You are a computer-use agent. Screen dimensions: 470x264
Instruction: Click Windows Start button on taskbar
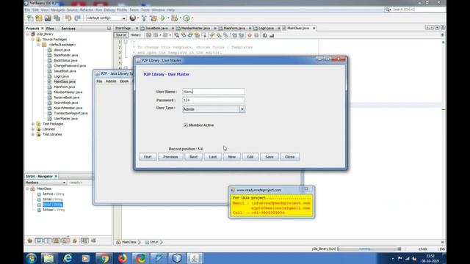[31, 258]
